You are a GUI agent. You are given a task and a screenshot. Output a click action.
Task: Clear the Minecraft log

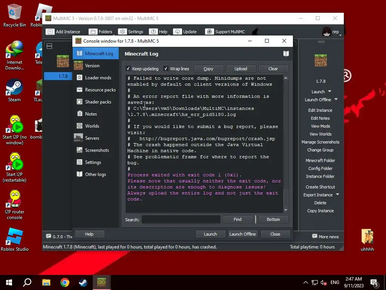273,69
